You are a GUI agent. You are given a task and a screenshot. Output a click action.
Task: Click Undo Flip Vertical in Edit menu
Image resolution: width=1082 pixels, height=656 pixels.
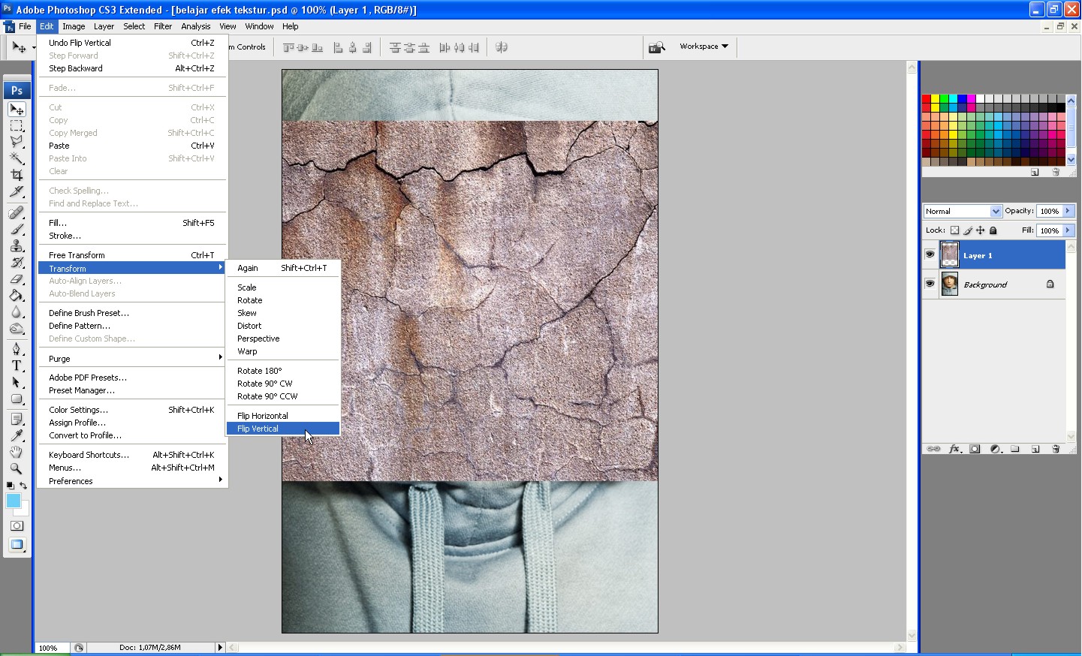[80, 43]
